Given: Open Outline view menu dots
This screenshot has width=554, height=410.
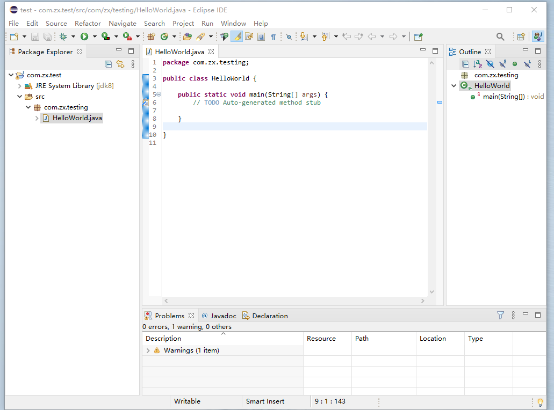Looking at the screenshot, I should point(539,64).
